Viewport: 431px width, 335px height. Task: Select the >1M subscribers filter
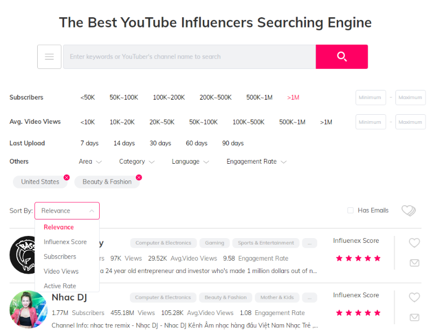293,97
